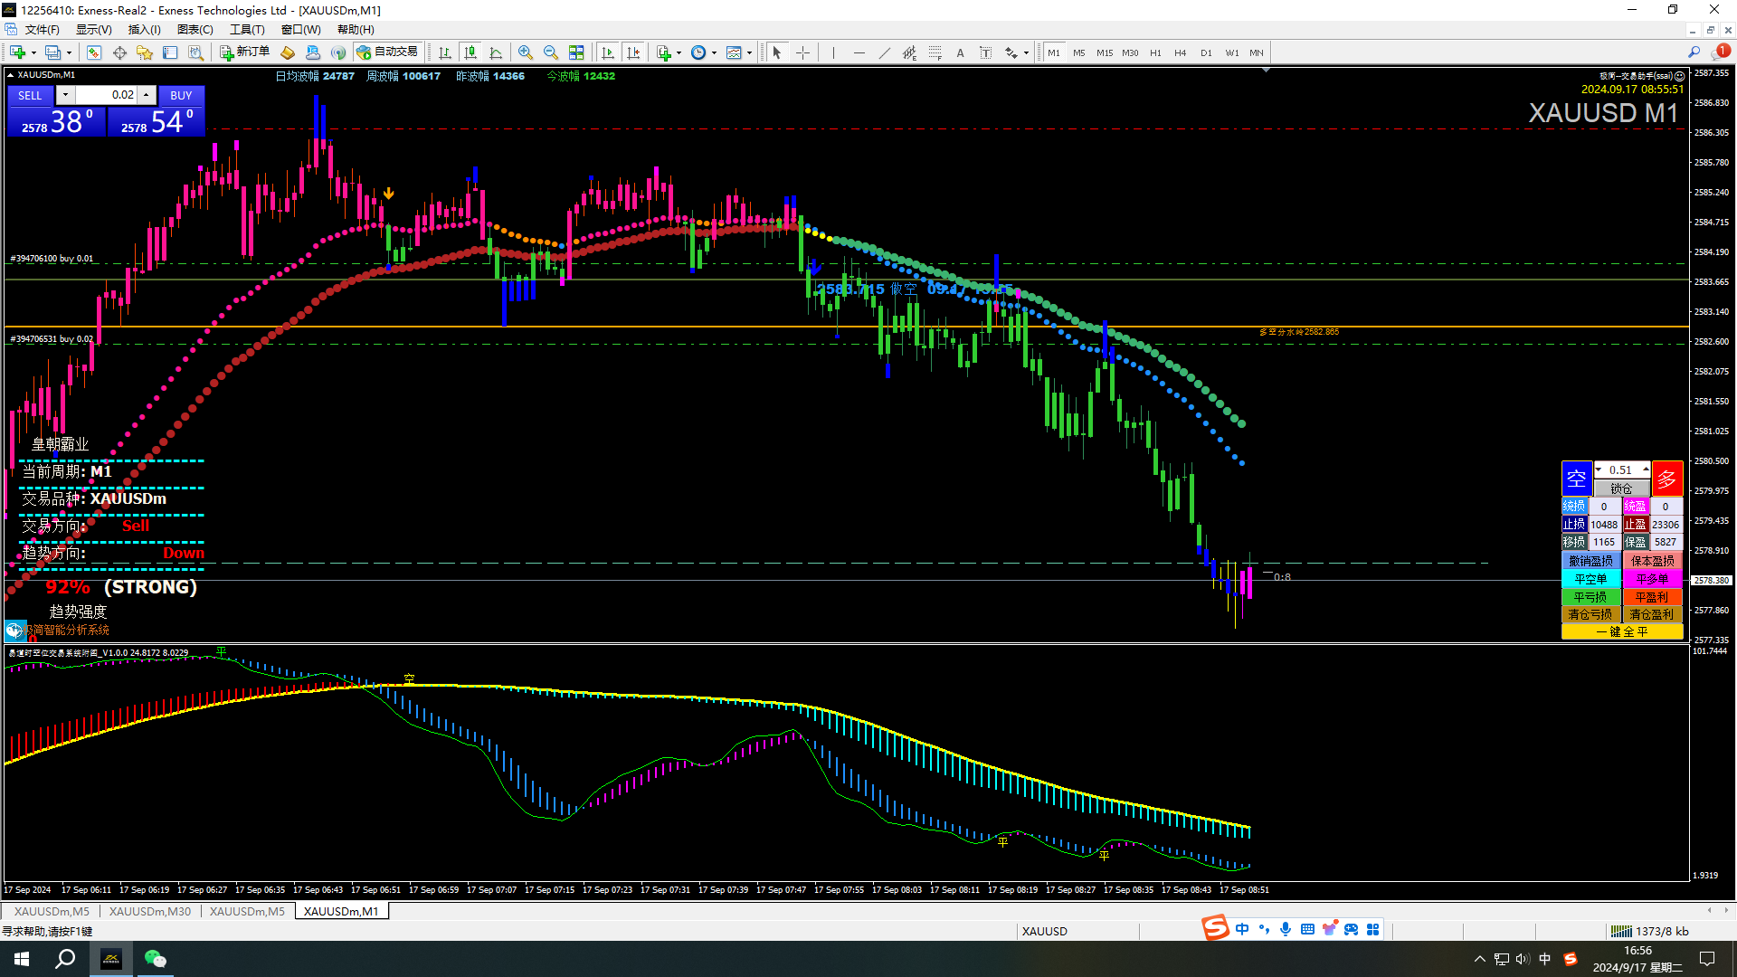Image resolution: width=1737 pixels, height=977 pixels.
Task: Open the Market Watch window icon
Action: 93,52
